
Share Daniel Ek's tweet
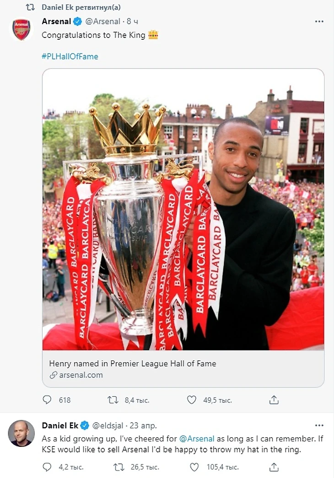[x=274, y=467]
